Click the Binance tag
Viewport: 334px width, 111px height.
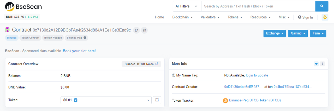(x=11, y=38)
